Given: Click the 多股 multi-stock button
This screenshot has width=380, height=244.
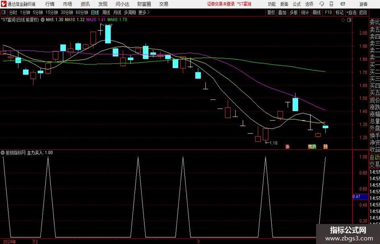Looking at the screenshot, I should pyautogui.click(x=294, y=12).
